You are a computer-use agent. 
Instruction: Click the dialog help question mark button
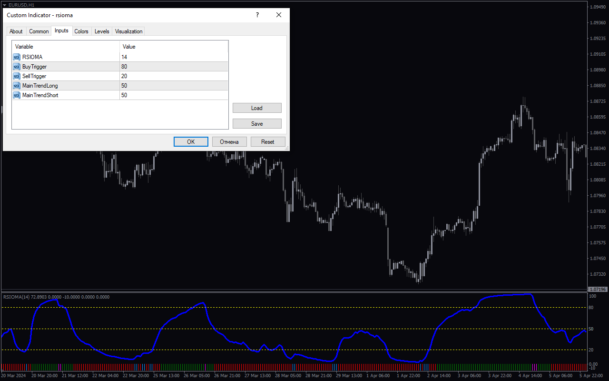[257, 15]
